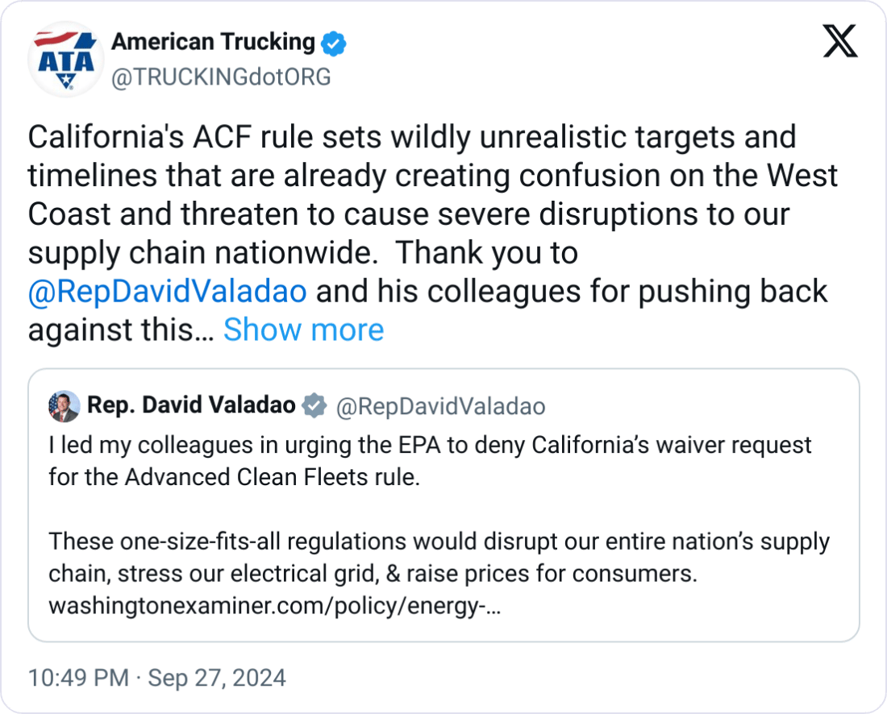Click the Rep. David Valadao name in quote

click(x=191, y=405)
